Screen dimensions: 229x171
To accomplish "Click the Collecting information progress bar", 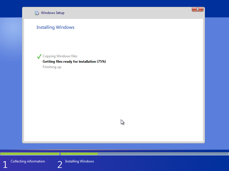I will click(x=29, y=154).
